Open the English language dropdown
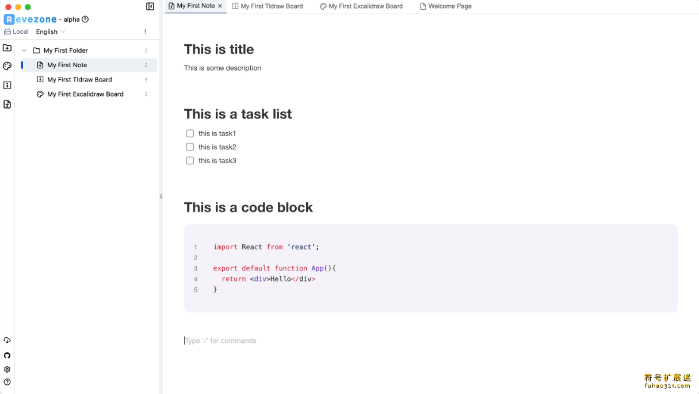Viewport: 699px width, 394px height. pyautogui.click(x=51, y=32)
